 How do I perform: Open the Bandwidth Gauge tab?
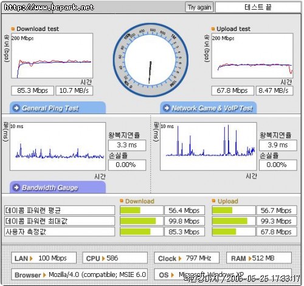(x=58, y=188)
